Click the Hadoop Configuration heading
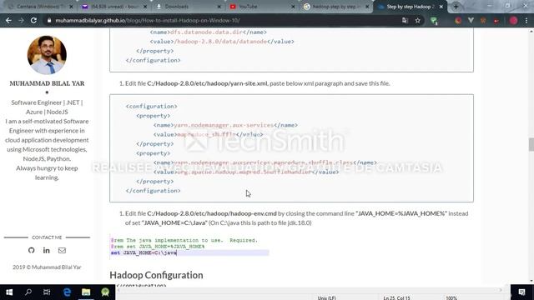 (x=156, y=275)
